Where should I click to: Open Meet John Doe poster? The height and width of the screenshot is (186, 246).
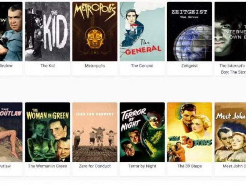click(x=230, y=132)
